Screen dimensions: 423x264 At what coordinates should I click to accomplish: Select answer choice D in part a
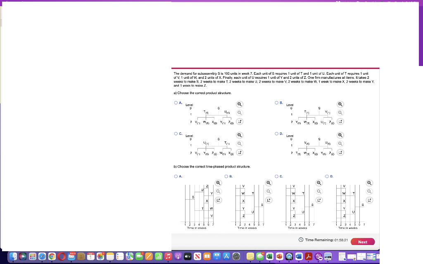(x=277, y=133)
